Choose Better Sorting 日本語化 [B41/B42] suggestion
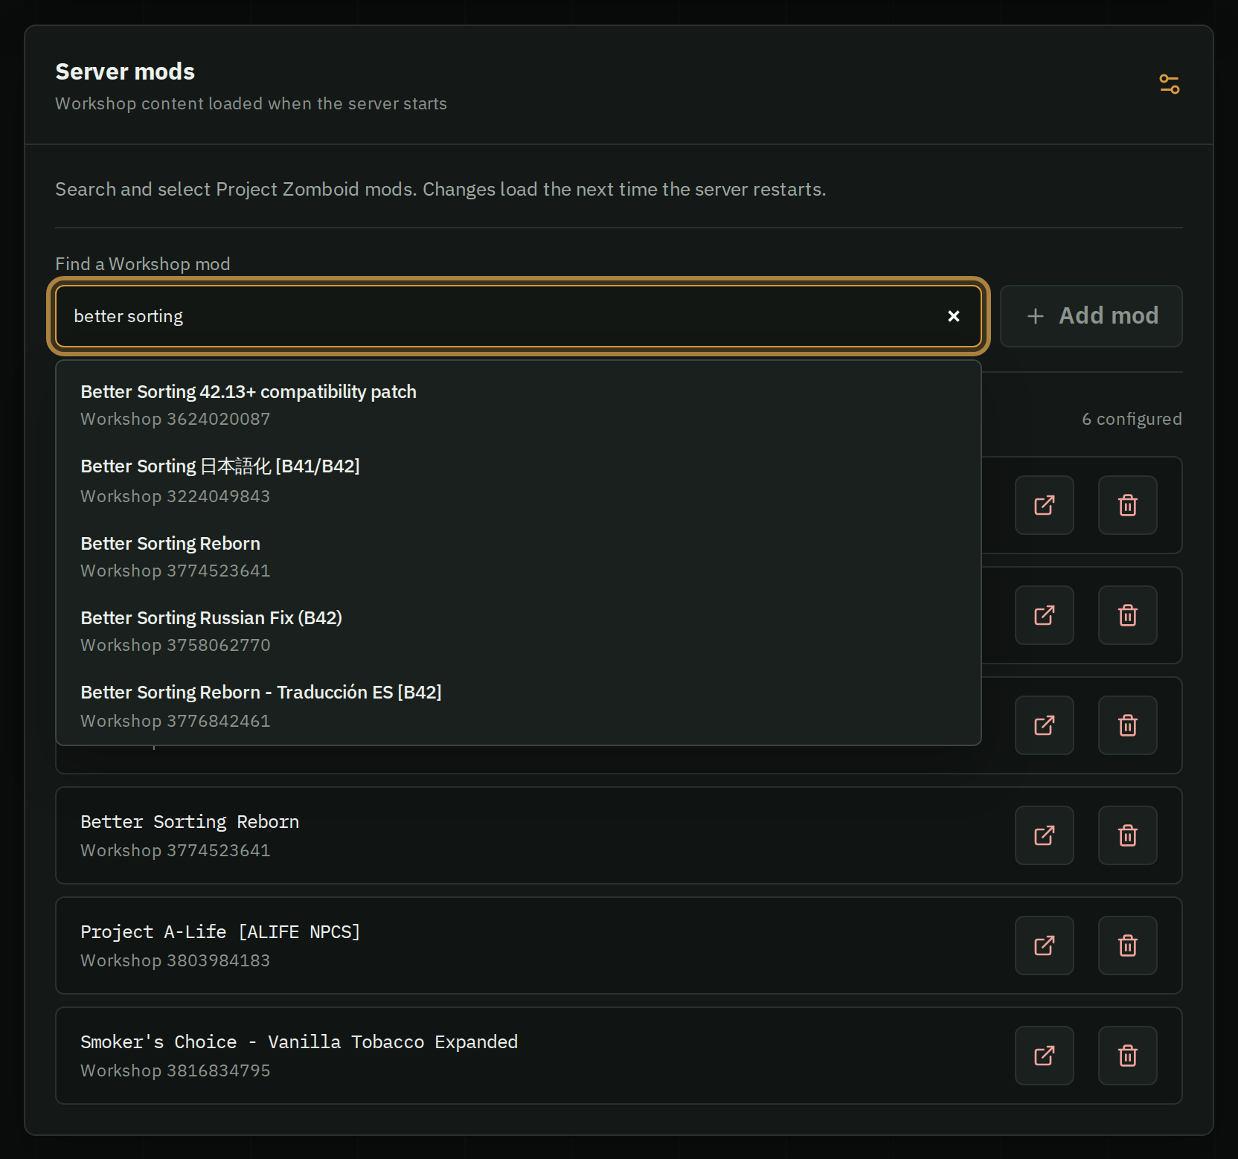 pos(519,481)
